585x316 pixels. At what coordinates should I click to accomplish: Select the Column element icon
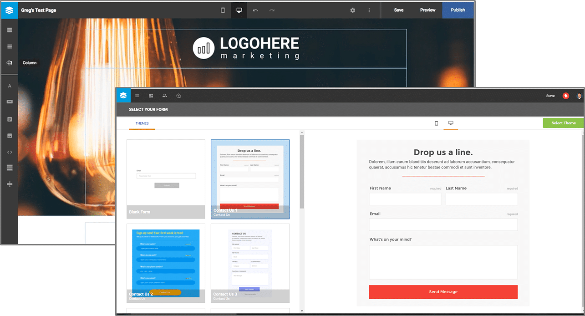click(10, 63)
